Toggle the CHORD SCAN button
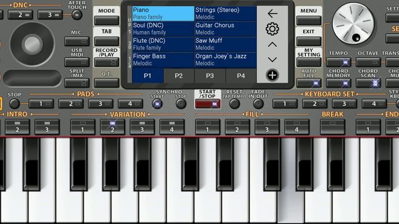Image resolution: width=399 pixels, height=224 pixels. click(x=368, y=83)
